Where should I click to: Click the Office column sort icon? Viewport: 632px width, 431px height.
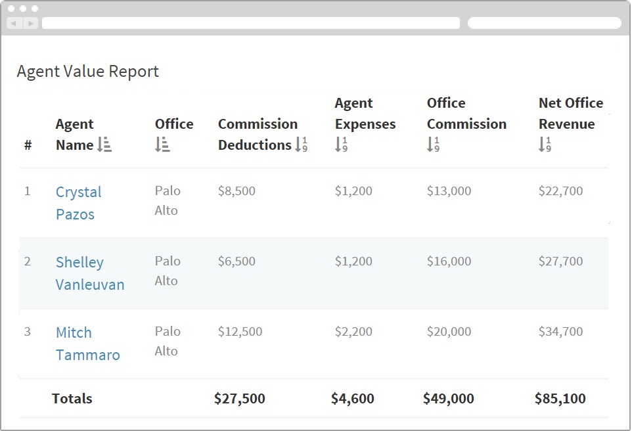162,145
